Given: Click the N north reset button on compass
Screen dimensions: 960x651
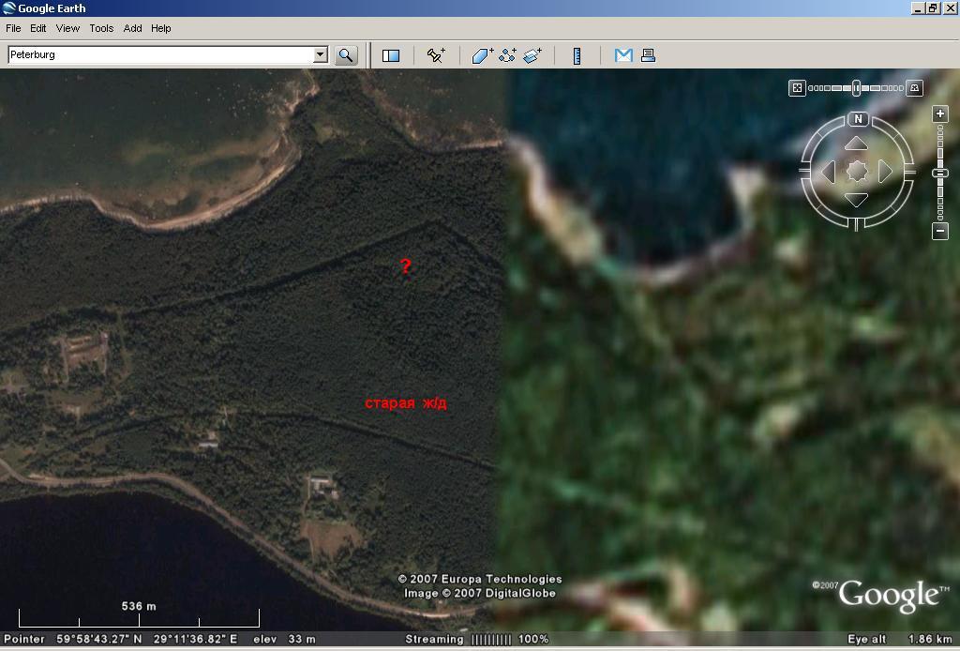Looking at the screenshot, I should (x=857, y=119).
